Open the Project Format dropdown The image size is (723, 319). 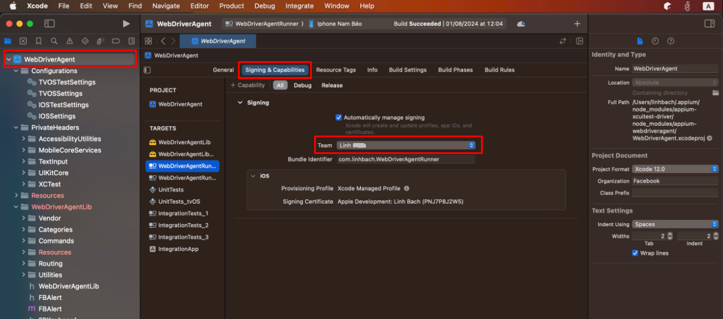click(675, 169)
